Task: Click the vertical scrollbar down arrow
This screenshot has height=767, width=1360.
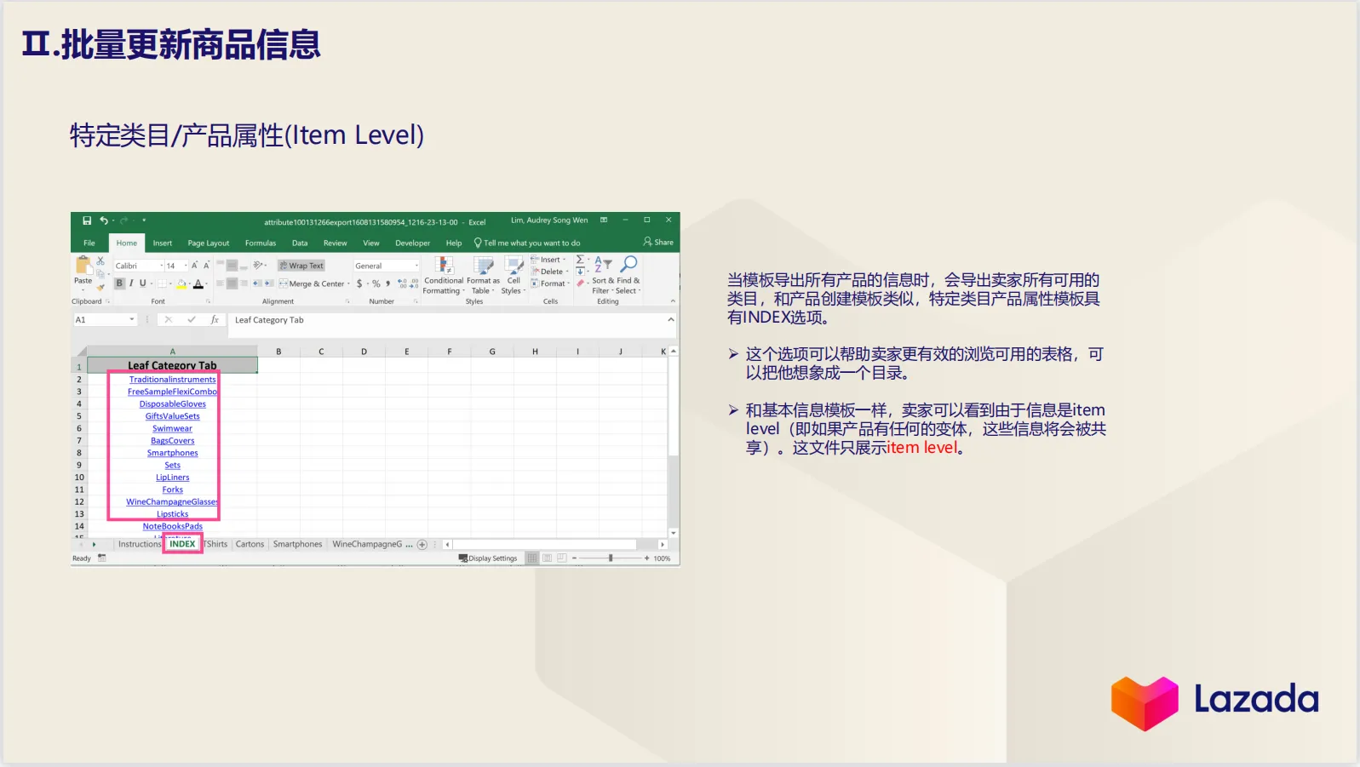Action: [x=674, y=533]
